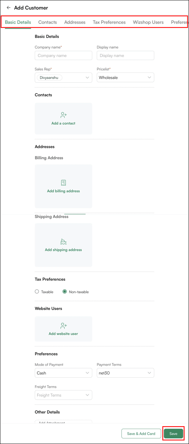Screen dimensions: 189x444
Task: Switch to the Contacts tab
Action: (47, 22)
